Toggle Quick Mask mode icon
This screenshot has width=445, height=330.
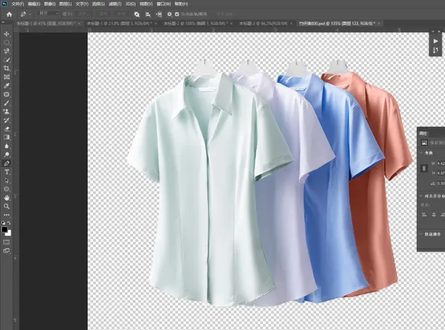(7, 241)
